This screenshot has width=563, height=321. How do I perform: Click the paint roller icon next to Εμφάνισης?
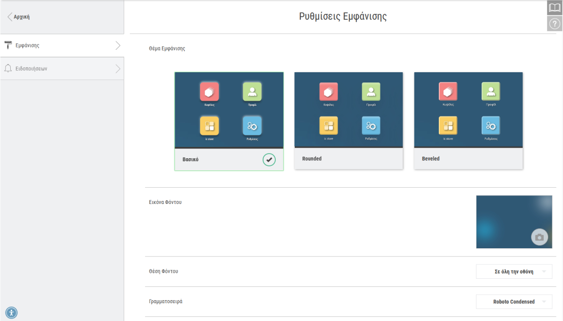click(8, 45)
